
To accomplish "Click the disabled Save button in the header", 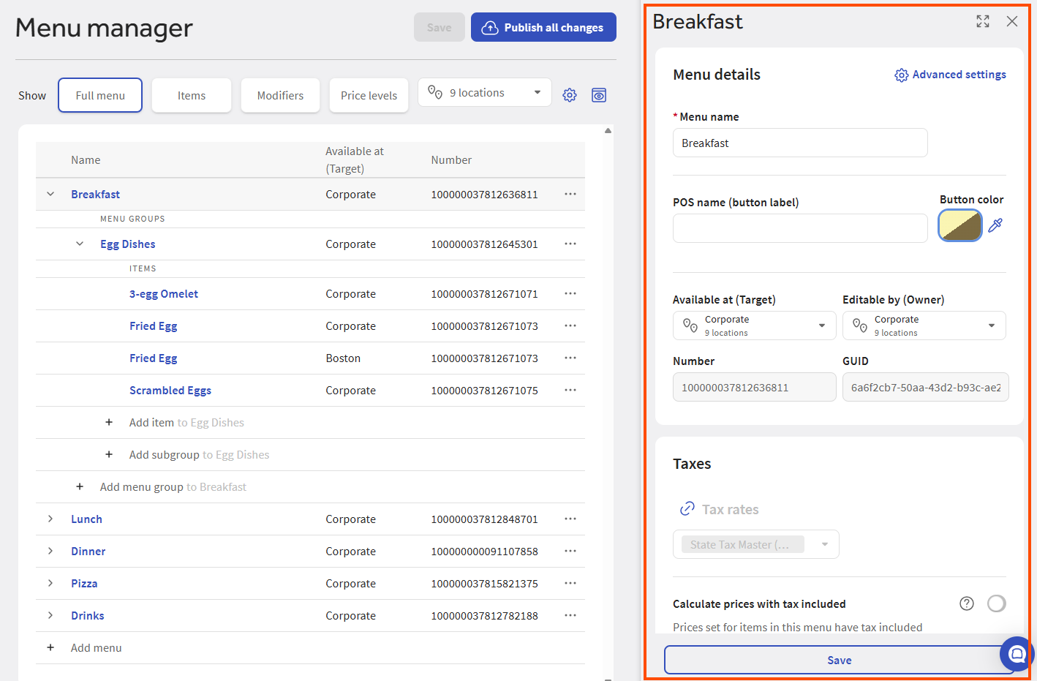I will (x=440, y=27).
